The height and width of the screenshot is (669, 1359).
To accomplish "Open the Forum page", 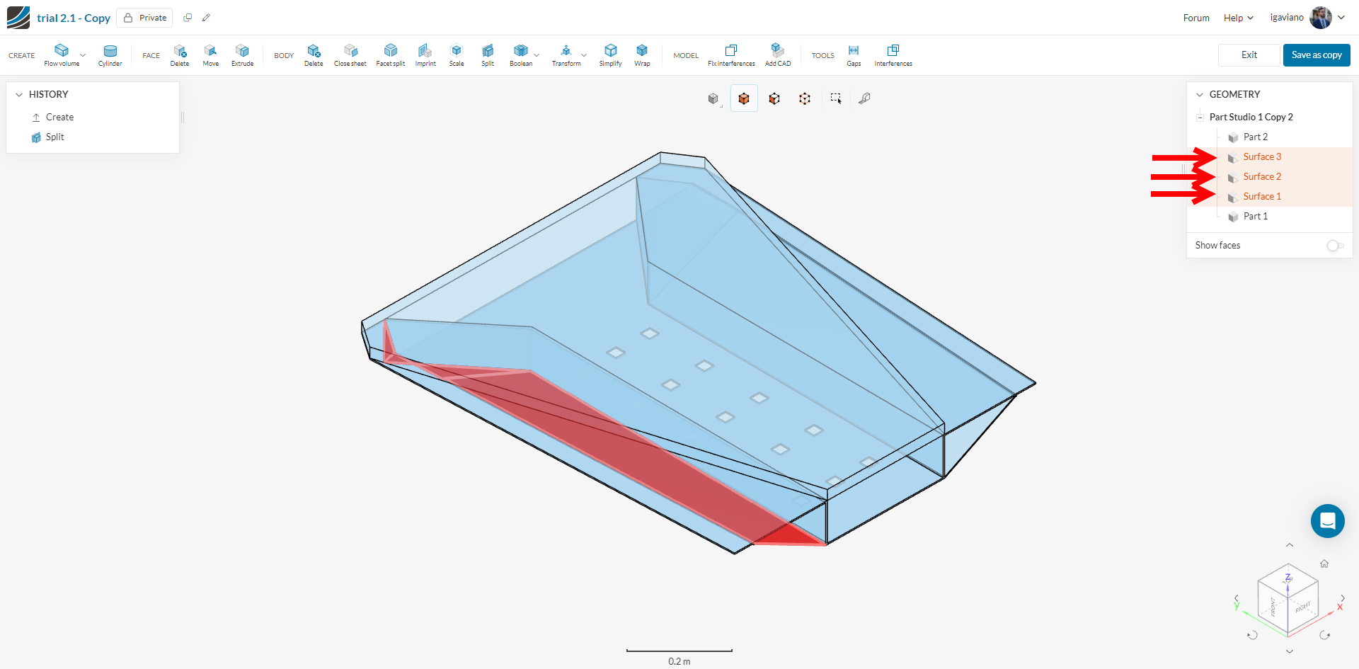I will 1195,17.
